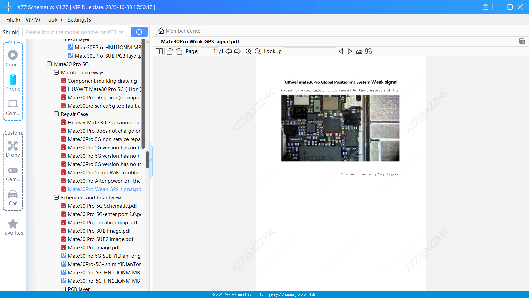
Task: Collapse the bottom PCB layer folder
Action: [x=63, y=289]
